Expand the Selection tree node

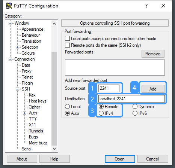[18, 47]
